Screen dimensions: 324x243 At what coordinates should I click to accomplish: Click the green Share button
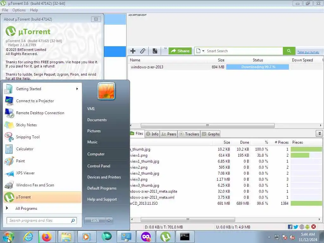[x=180, y=51]
